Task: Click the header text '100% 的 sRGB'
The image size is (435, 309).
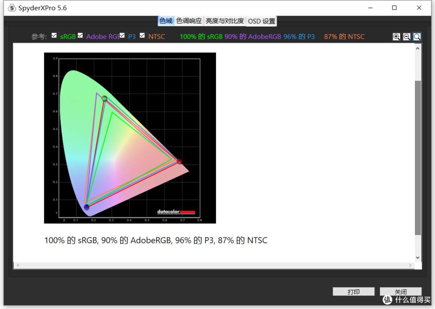Action: (x=201, y=37)
